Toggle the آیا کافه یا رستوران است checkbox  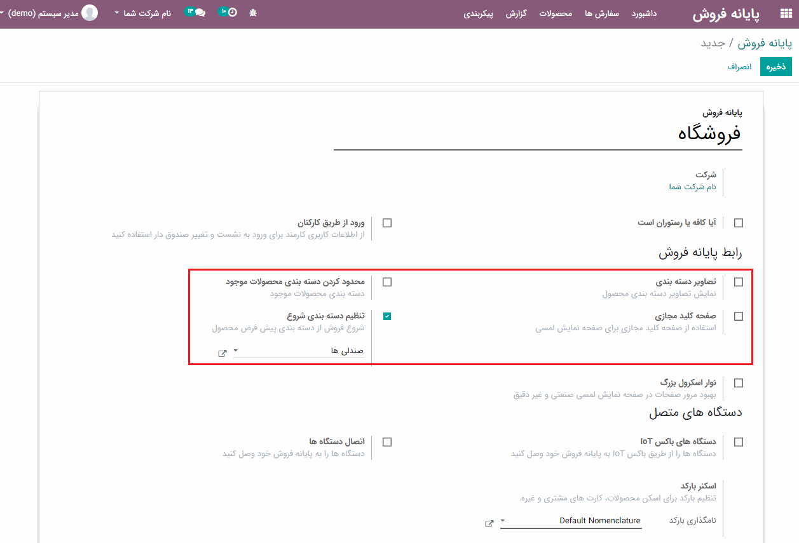pos(738,223)
